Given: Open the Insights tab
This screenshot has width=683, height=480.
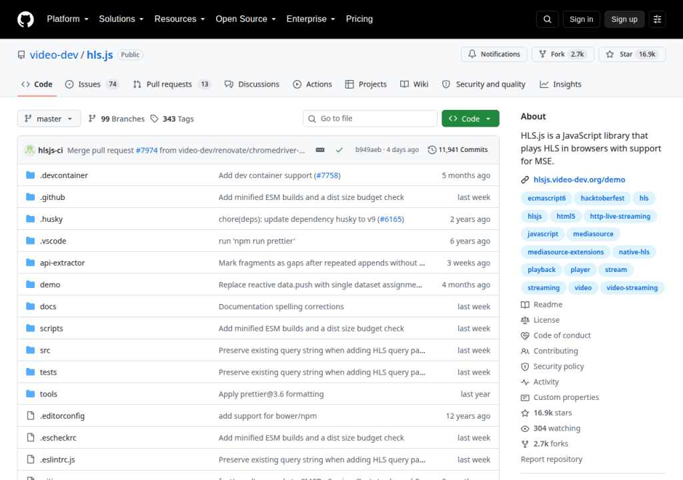Looking at the screenshot, I should click(x=560, y=85).
